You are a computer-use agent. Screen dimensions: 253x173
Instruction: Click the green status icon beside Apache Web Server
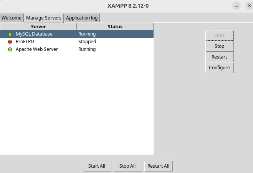click(10, 49)
